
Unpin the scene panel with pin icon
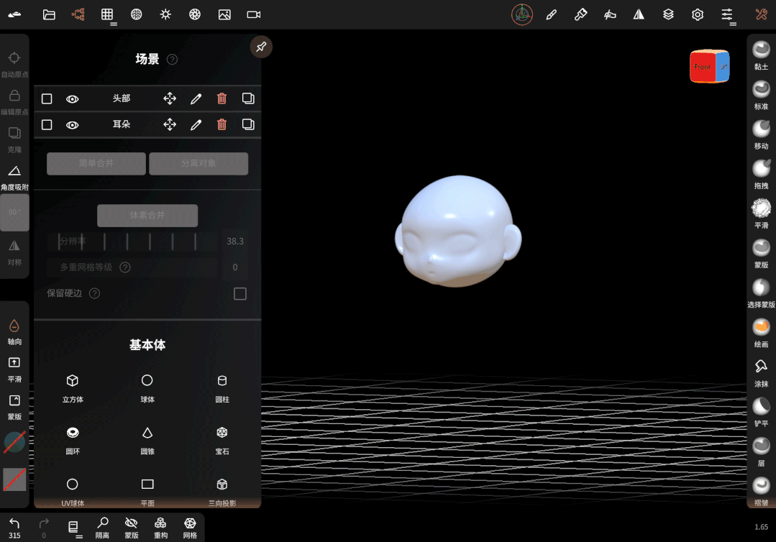pyautogui.click(x=261, y=47)
